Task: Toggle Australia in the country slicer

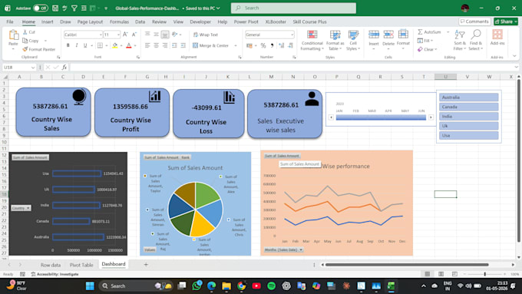Action: coord(469,97)
